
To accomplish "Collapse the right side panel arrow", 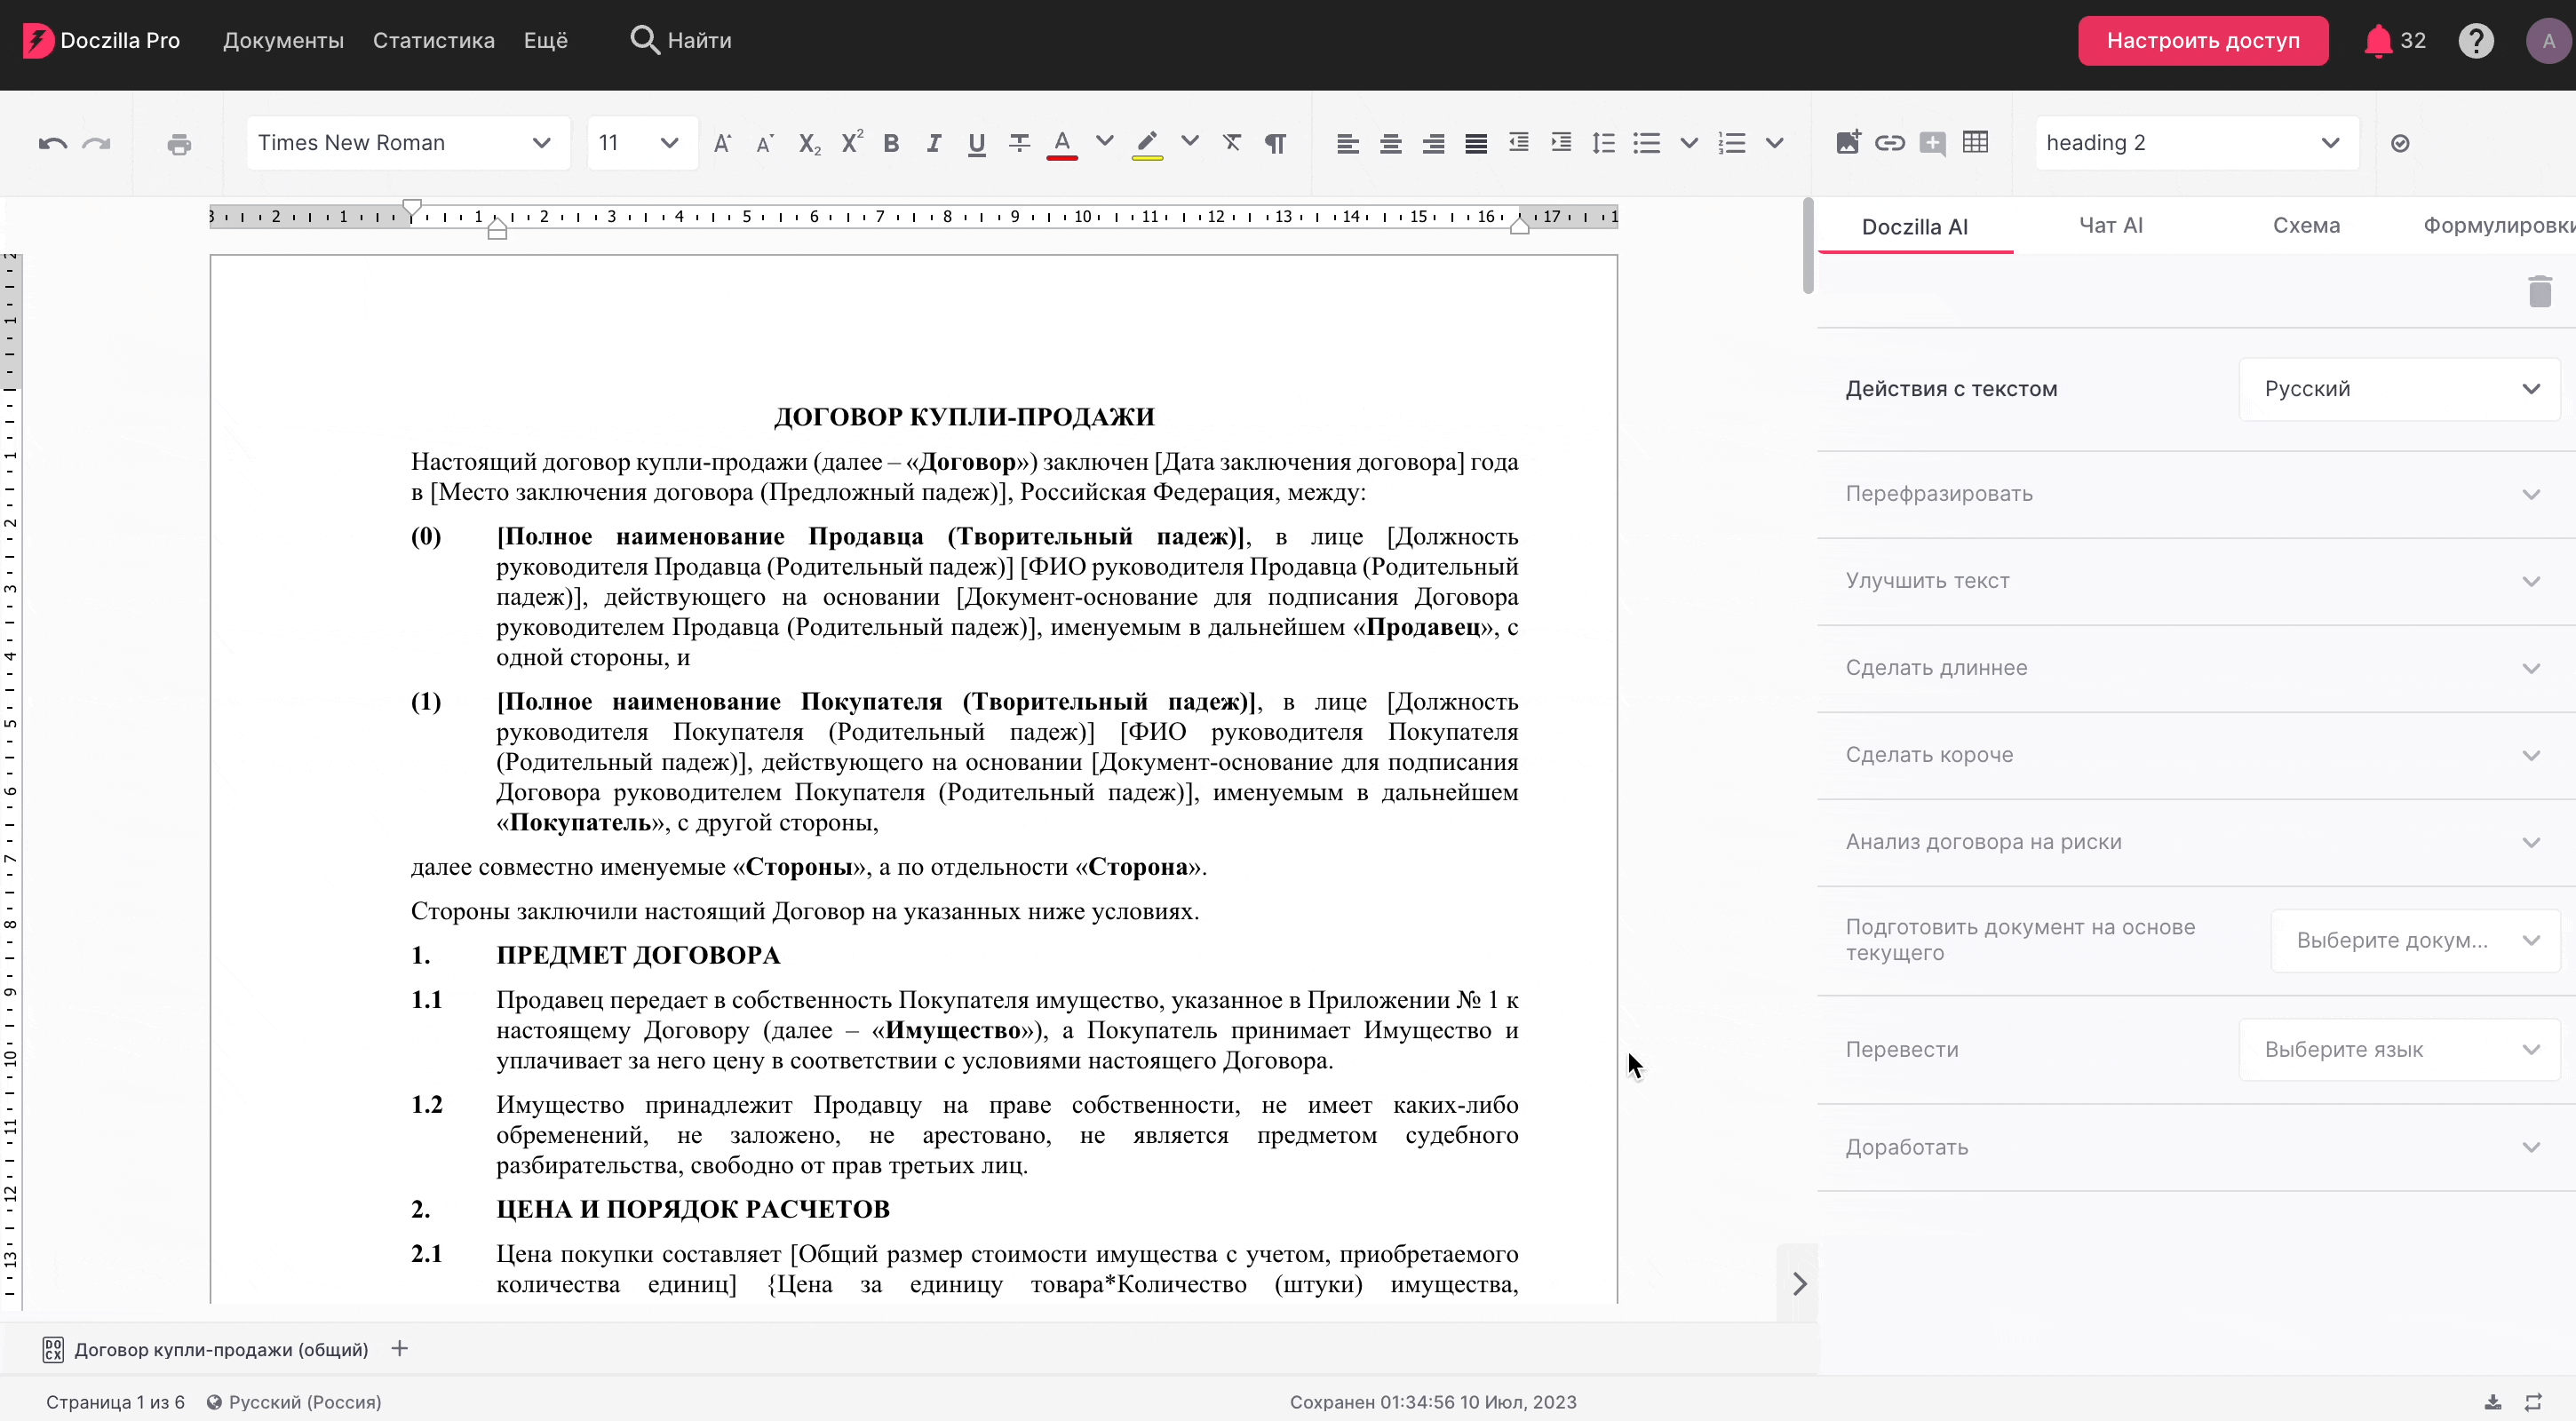I will (x=1799, y=1283).
